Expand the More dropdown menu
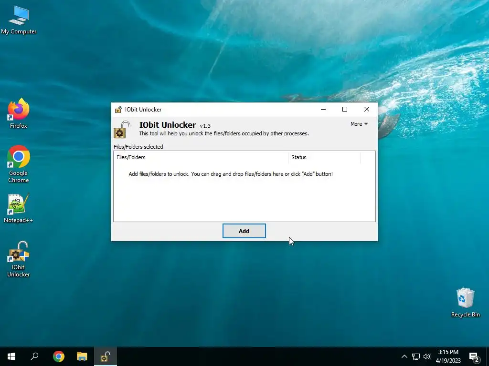This screenshot has width=489, height=366. coord(359,124)
